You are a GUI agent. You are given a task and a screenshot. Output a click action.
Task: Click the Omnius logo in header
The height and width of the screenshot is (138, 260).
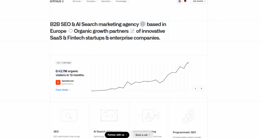(57, 1)
